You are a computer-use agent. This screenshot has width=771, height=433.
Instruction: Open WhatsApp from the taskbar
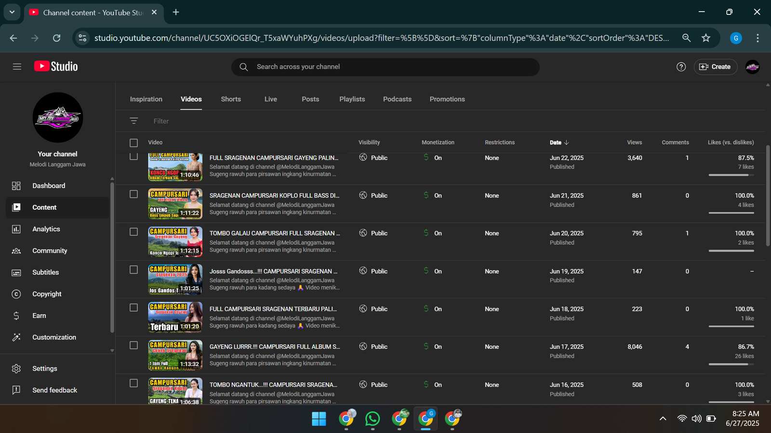(372, 419)
